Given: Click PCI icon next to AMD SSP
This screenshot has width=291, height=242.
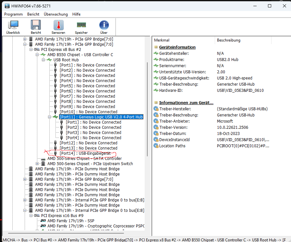Looking at the screenshot, I should point(43,221).
